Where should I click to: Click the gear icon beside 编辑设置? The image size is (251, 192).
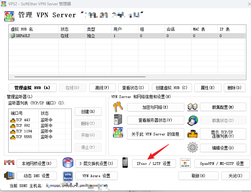(x=192, y=148)
